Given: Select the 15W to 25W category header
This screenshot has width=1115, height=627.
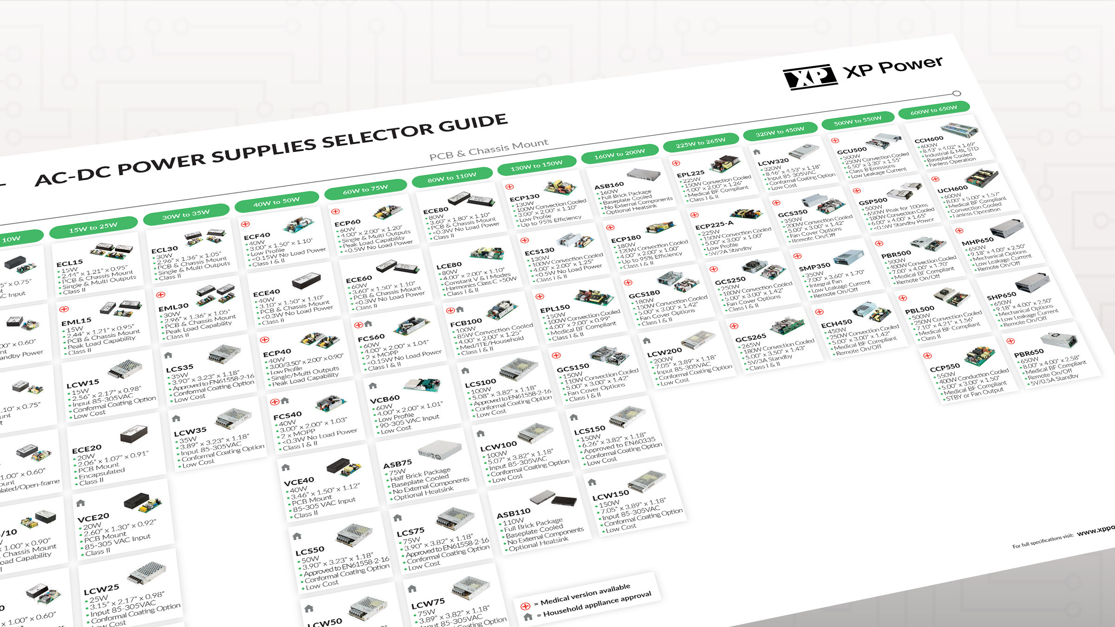Looking at the screenshot, I should [x=93, y=227].
